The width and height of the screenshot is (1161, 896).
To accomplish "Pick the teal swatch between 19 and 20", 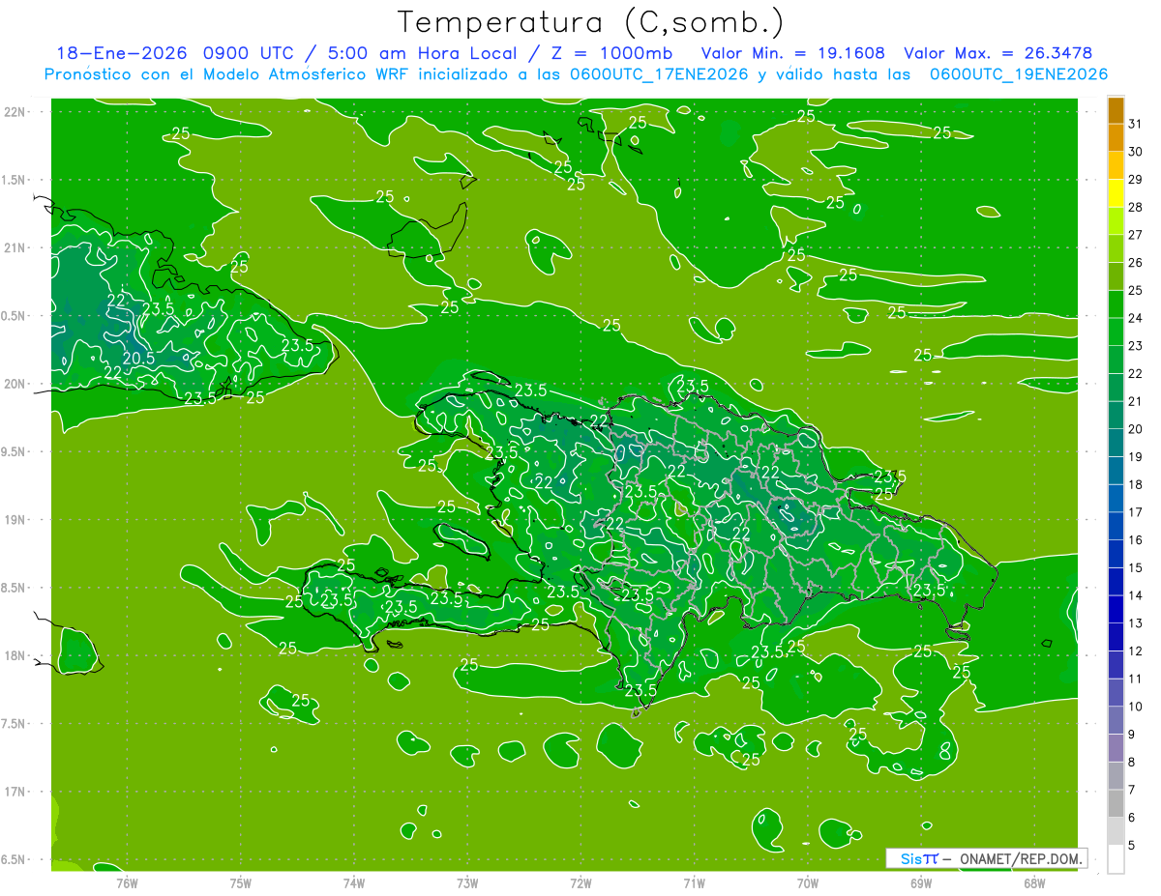I will 1116,444.
